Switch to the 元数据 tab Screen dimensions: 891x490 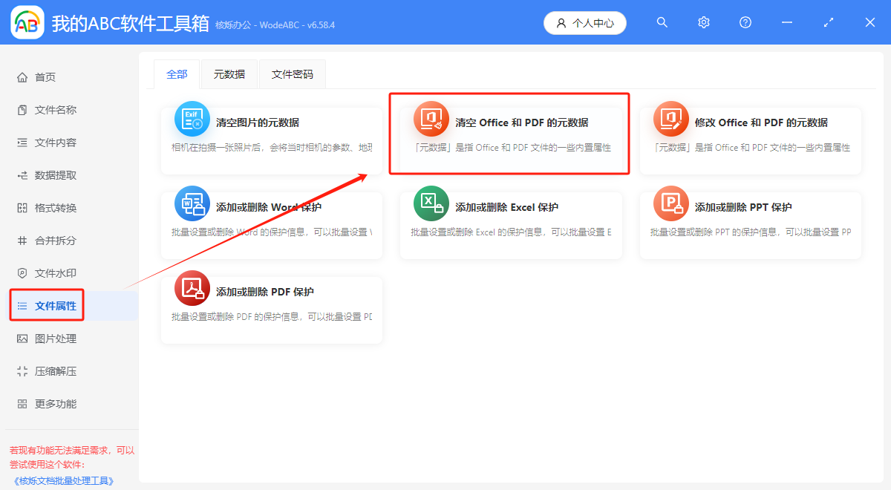tap(229, 74)
